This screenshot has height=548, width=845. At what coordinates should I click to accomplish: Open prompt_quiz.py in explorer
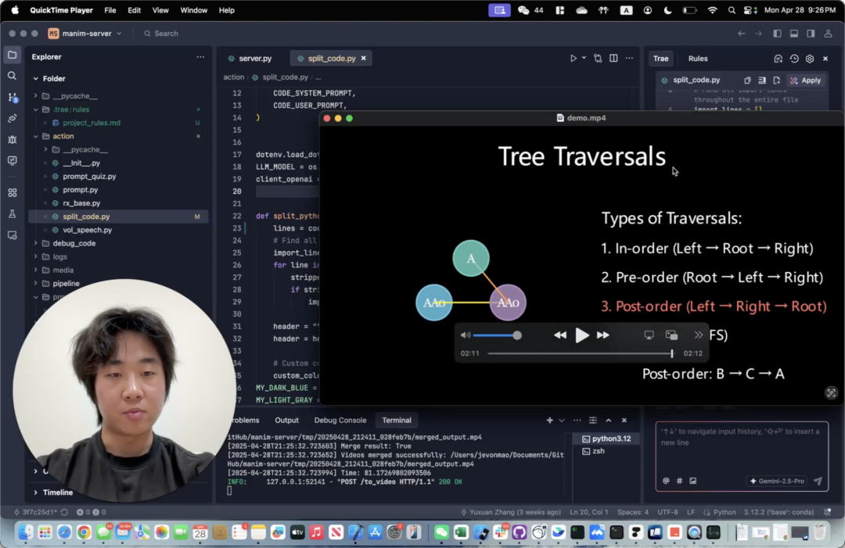click(x=89, y=177)
